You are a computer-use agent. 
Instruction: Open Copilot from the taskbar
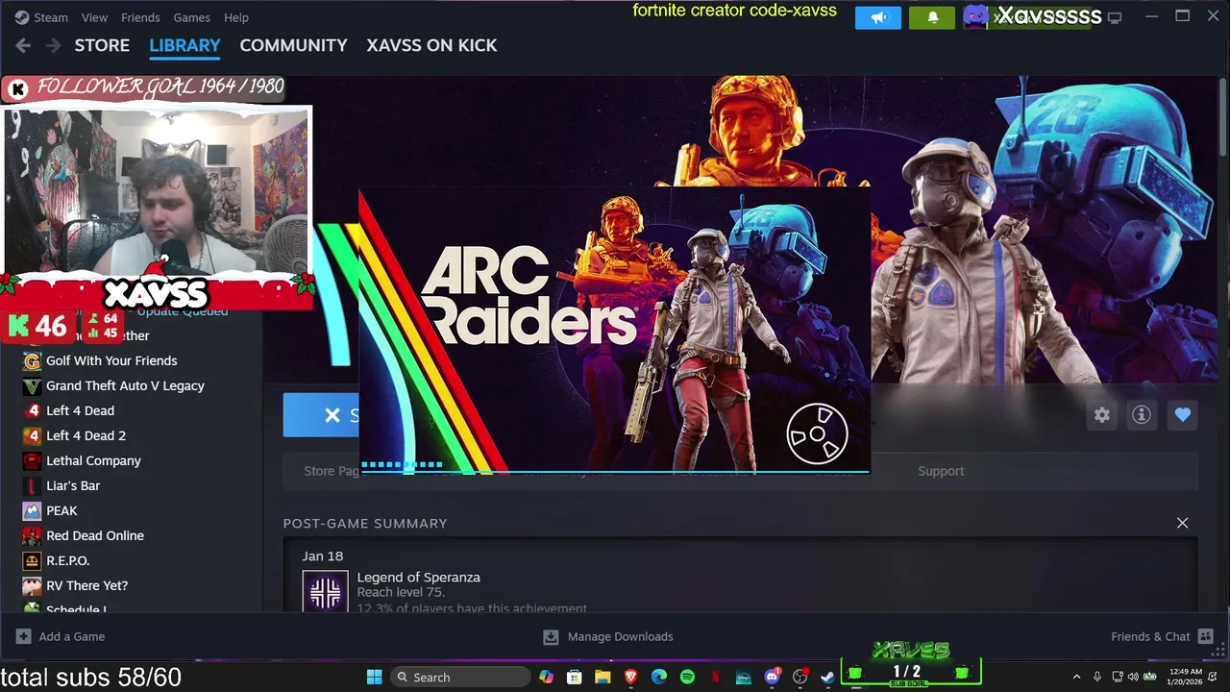547,677
